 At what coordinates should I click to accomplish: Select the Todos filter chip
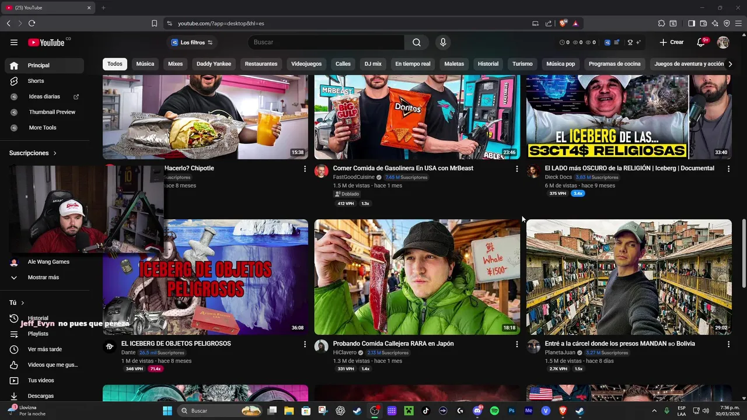(115, 64)
